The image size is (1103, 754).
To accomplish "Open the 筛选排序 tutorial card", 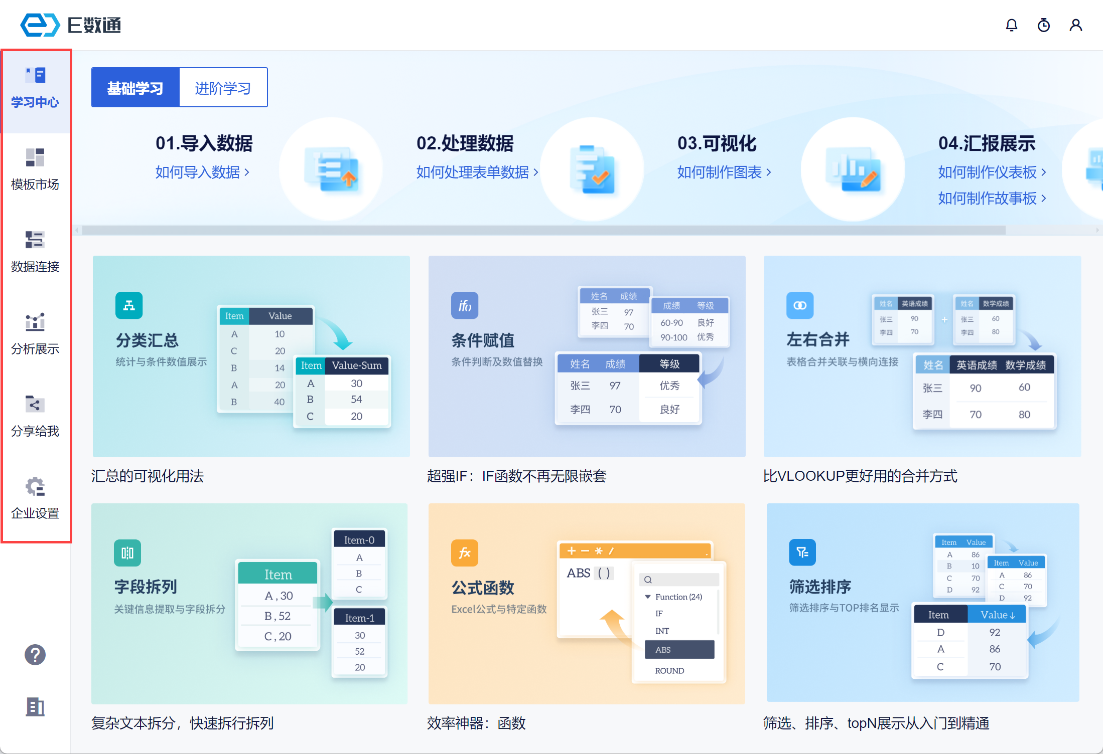I will tap(922, 603).
